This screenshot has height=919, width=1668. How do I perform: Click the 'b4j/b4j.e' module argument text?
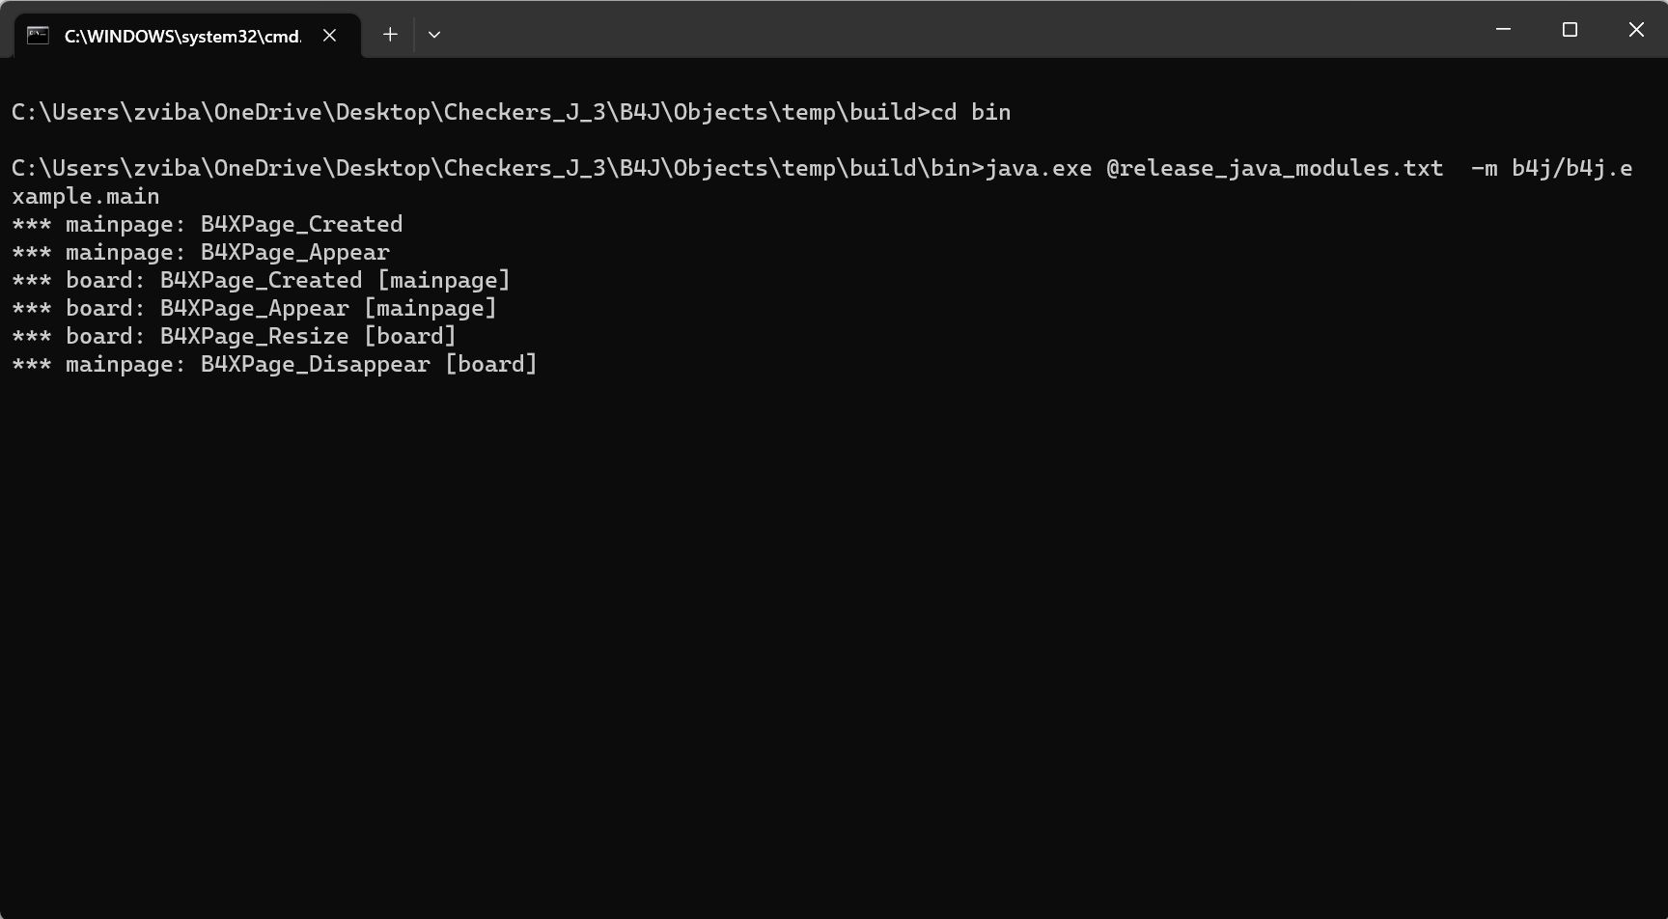pyautogui.click(x=1571, y=168)
